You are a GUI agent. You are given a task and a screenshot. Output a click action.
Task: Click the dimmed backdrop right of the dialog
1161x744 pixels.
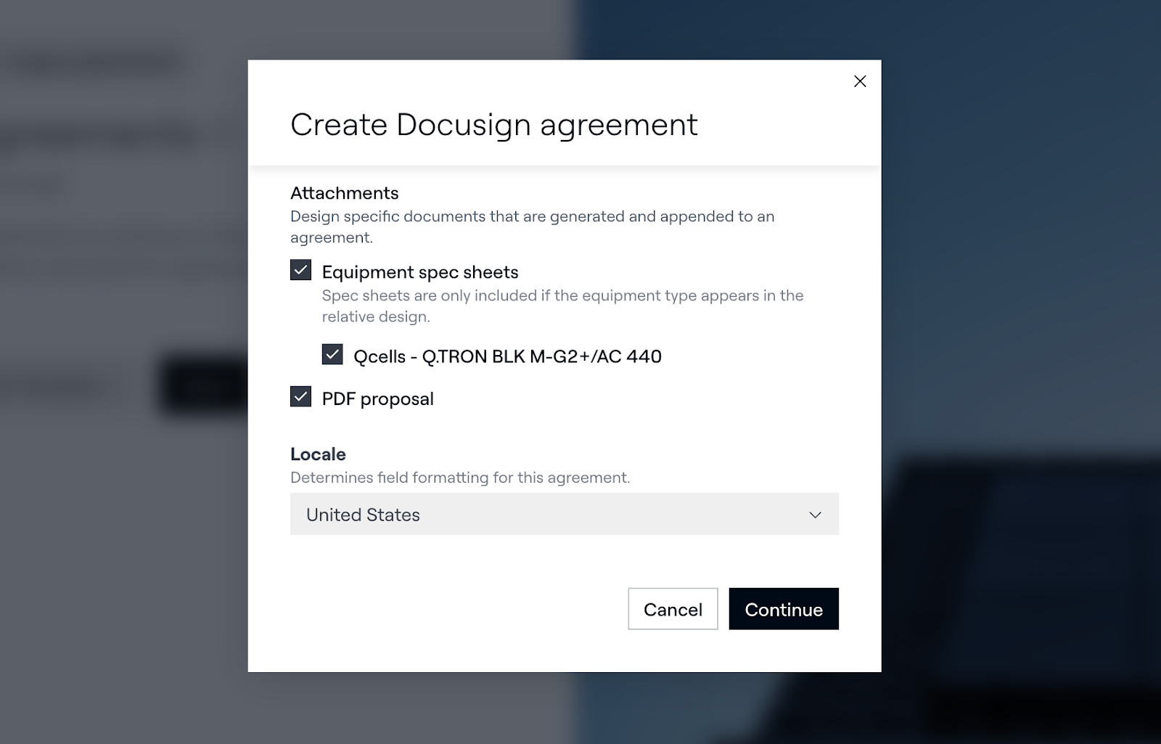(x=1016, y=290)
